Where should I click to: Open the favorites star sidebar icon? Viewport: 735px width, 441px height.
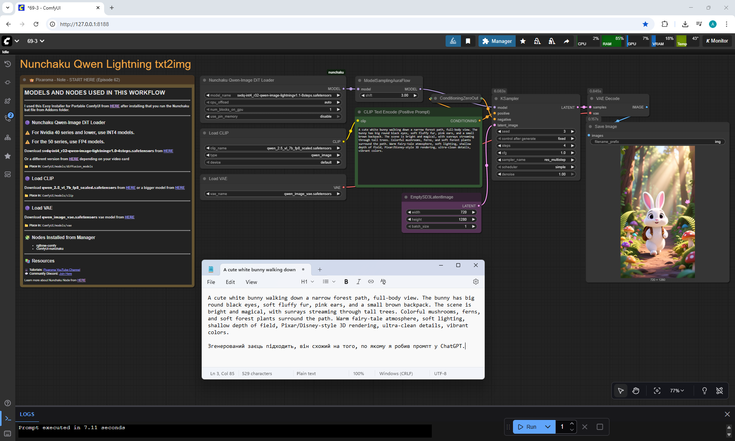pyautogui.click(x=8, y=156)
